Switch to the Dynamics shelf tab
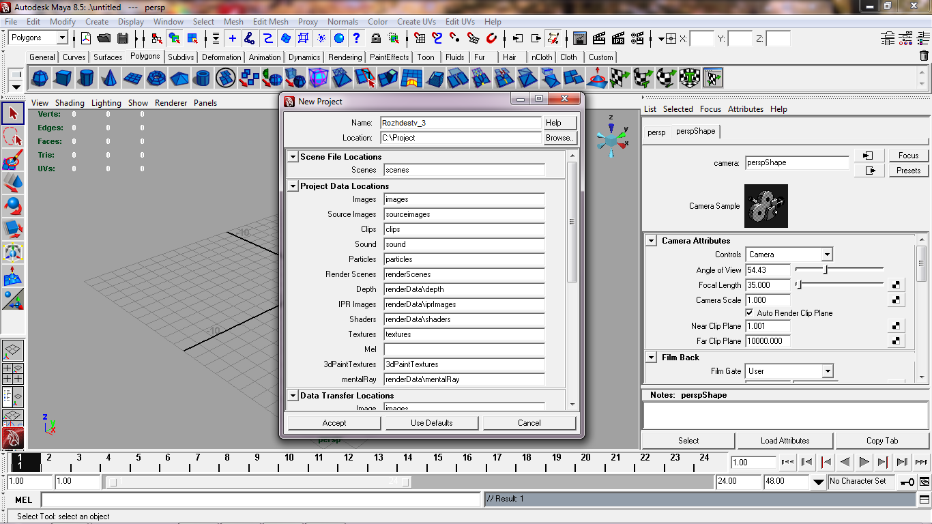932x524 pixels. [304, 57]
